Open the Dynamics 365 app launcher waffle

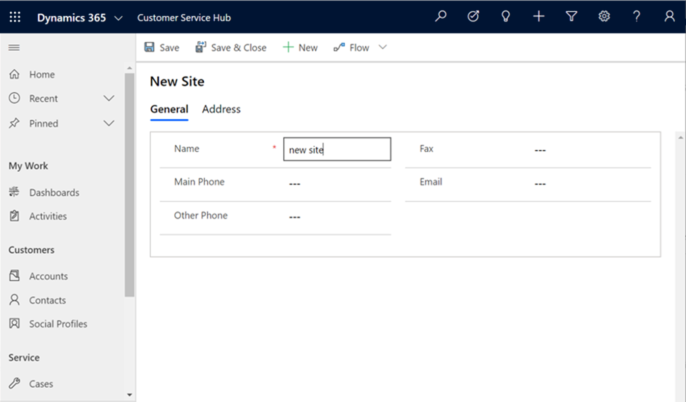pos(15,16)
